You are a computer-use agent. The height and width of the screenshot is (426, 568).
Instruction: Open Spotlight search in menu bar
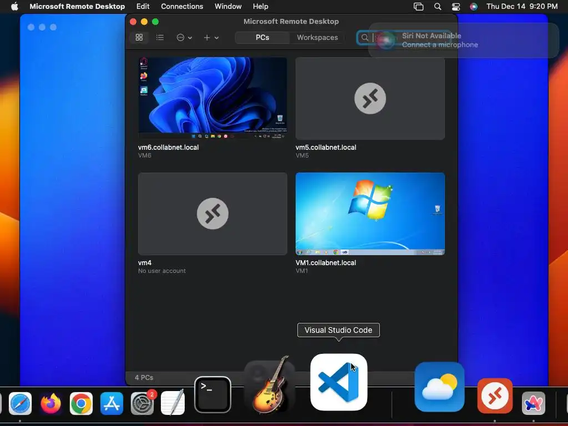pyautogui.click(x=438, y=7)
